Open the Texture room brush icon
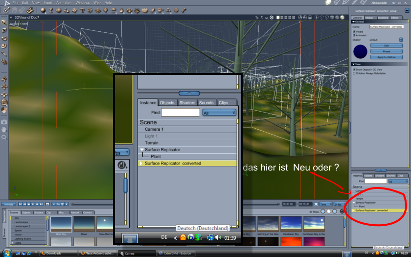The width and height of the screenshot is (411, 257). point(354,2)
